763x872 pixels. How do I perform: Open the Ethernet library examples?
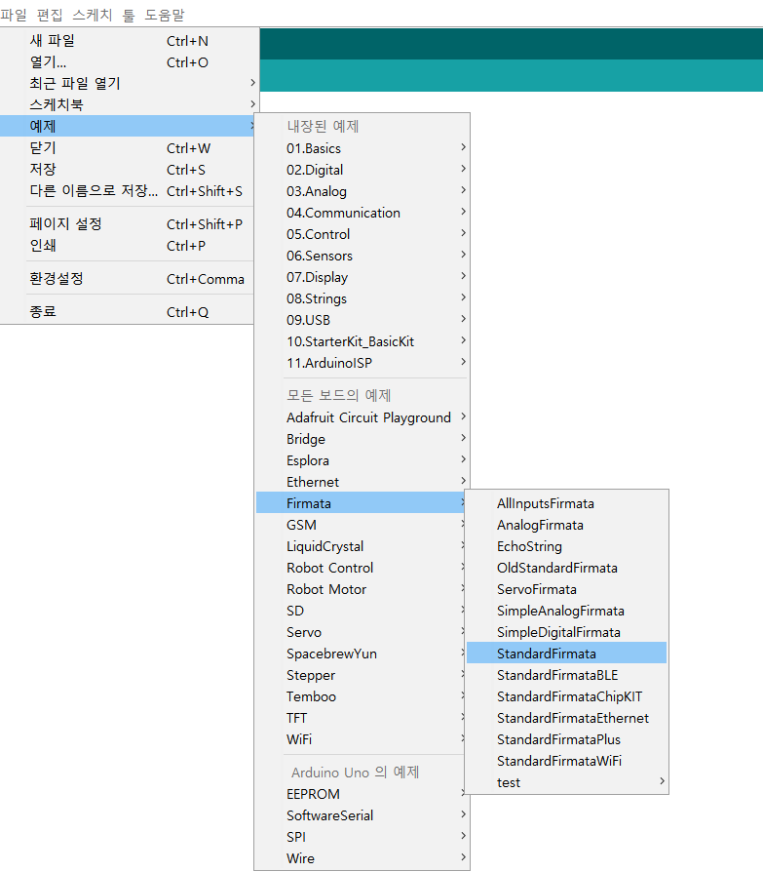(x=362, y=482)
